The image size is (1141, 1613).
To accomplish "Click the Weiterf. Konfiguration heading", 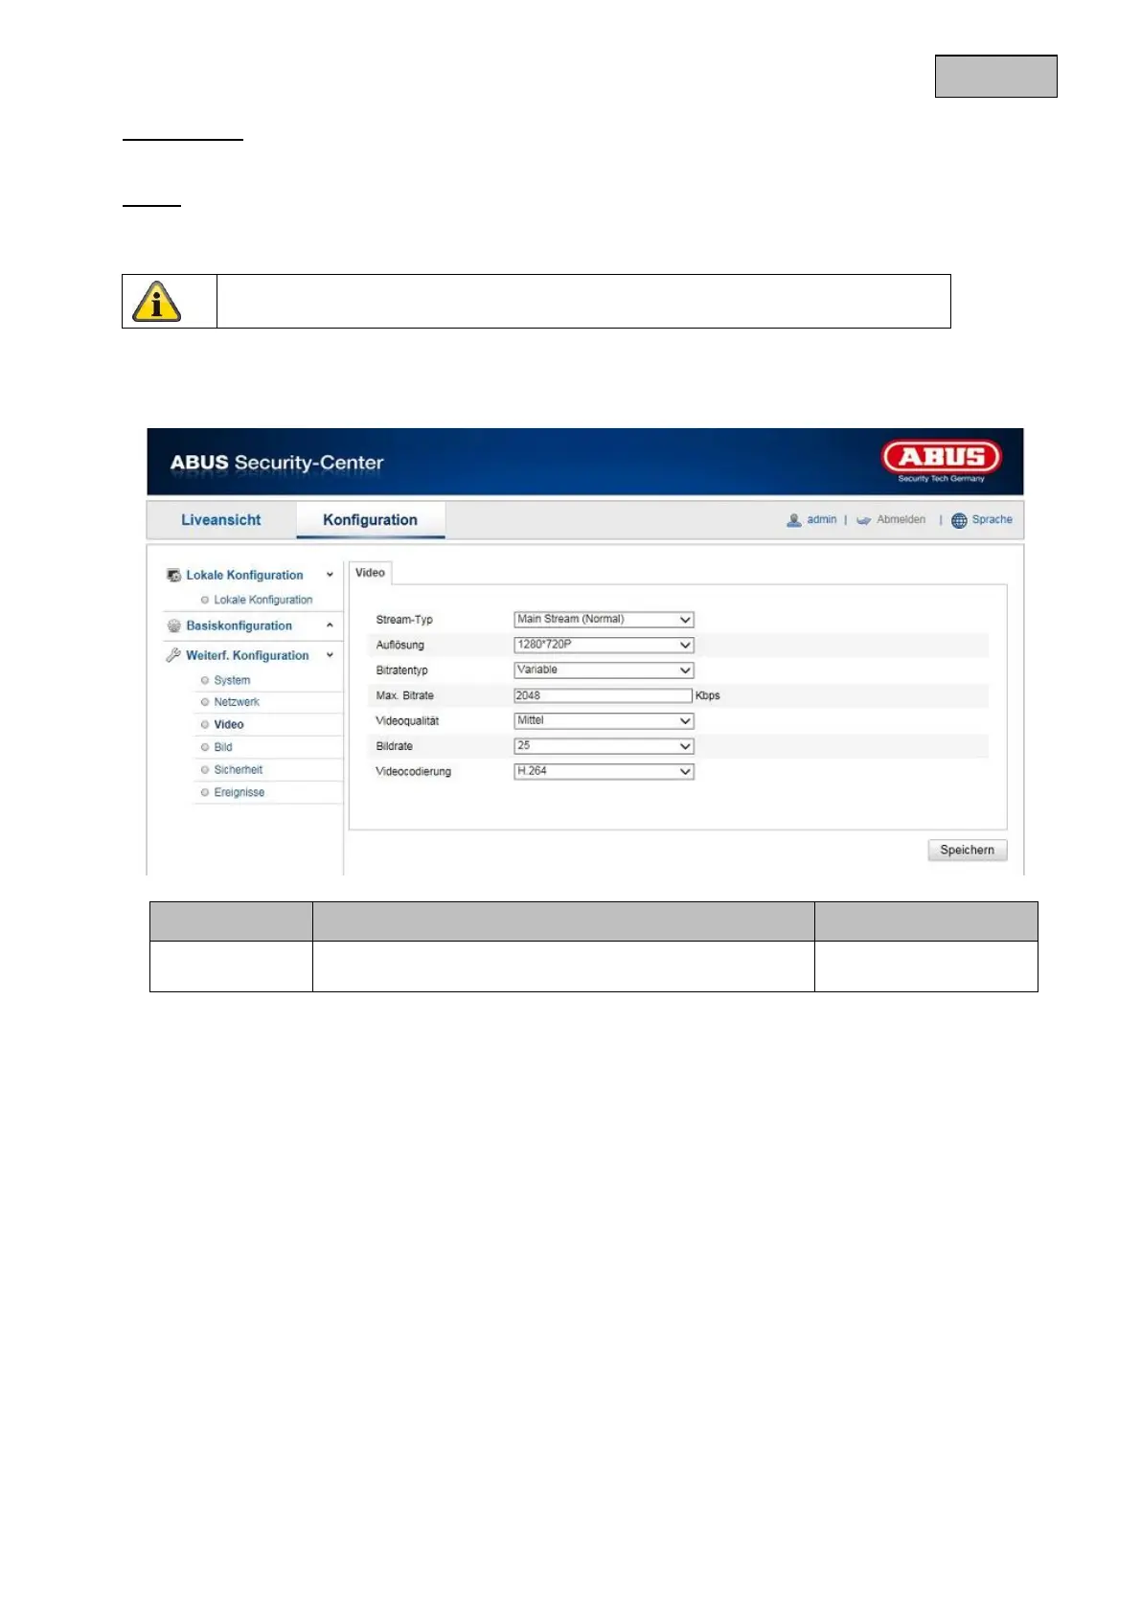I will point(247,655).
